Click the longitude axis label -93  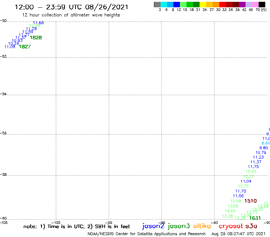coord(215,223)
